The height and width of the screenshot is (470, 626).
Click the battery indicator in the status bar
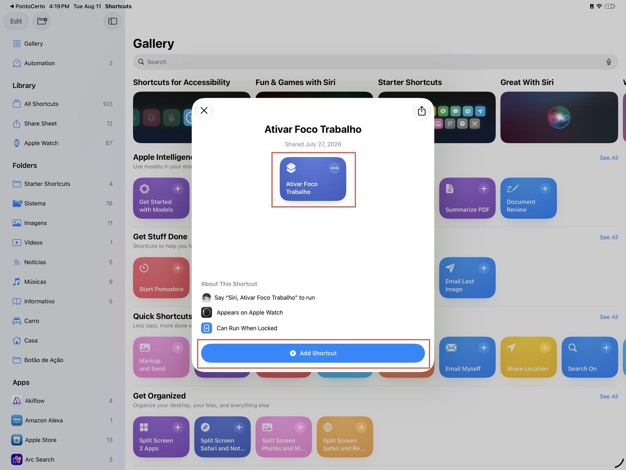[610, 6]
